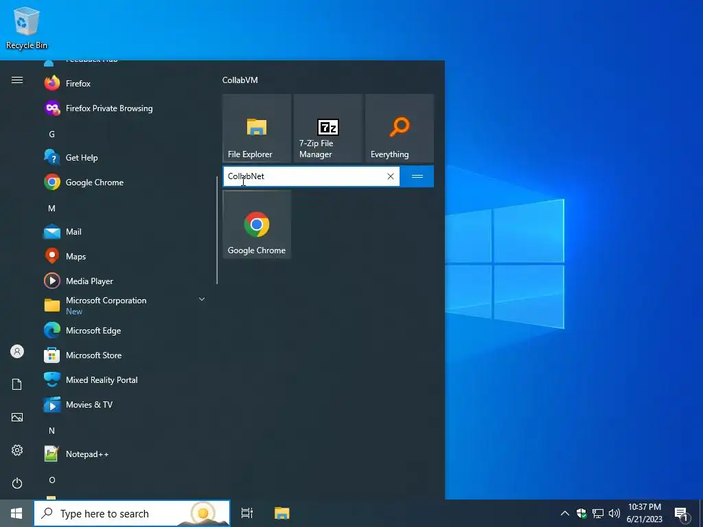Click the Power button in Start

tap(17, 483)
